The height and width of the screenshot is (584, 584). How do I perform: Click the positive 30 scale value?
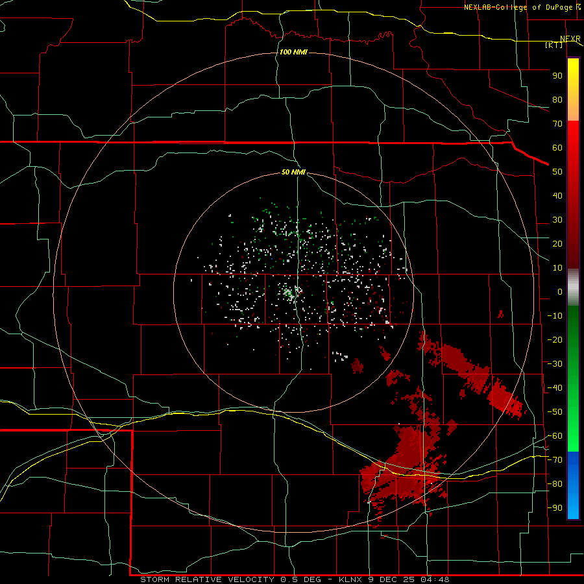(557, 220)
